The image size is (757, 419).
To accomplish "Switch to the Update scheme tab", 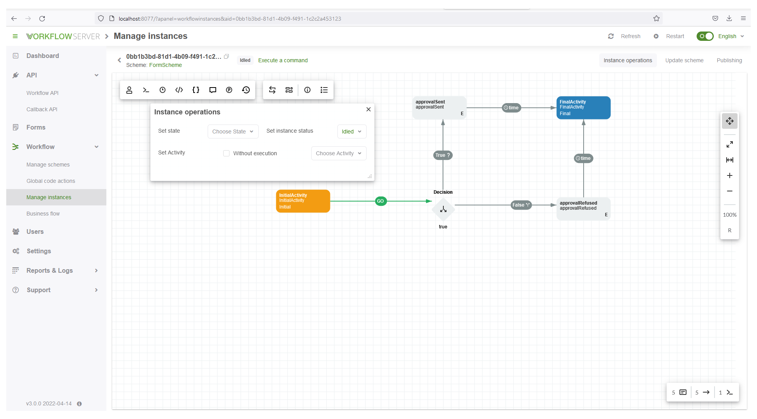I will [684, 60].
